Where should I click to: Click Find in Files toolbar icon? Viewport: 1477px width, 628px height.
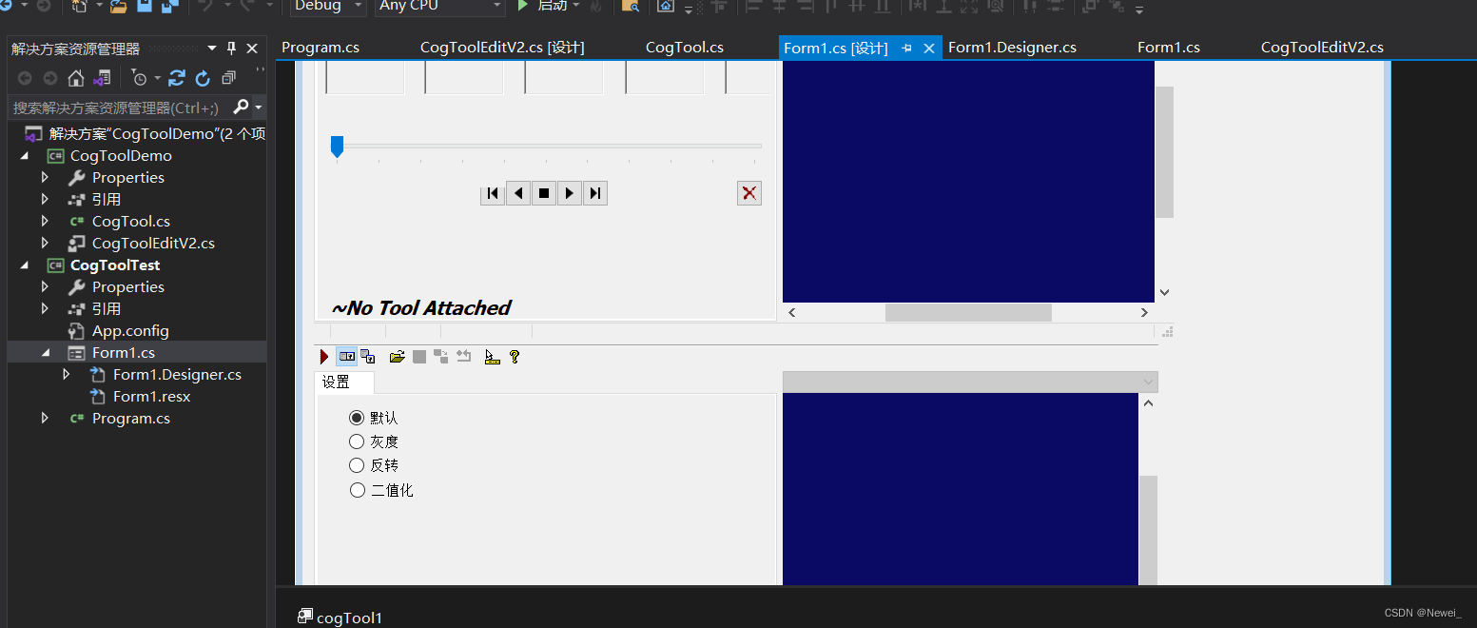(x=630, y=6)
